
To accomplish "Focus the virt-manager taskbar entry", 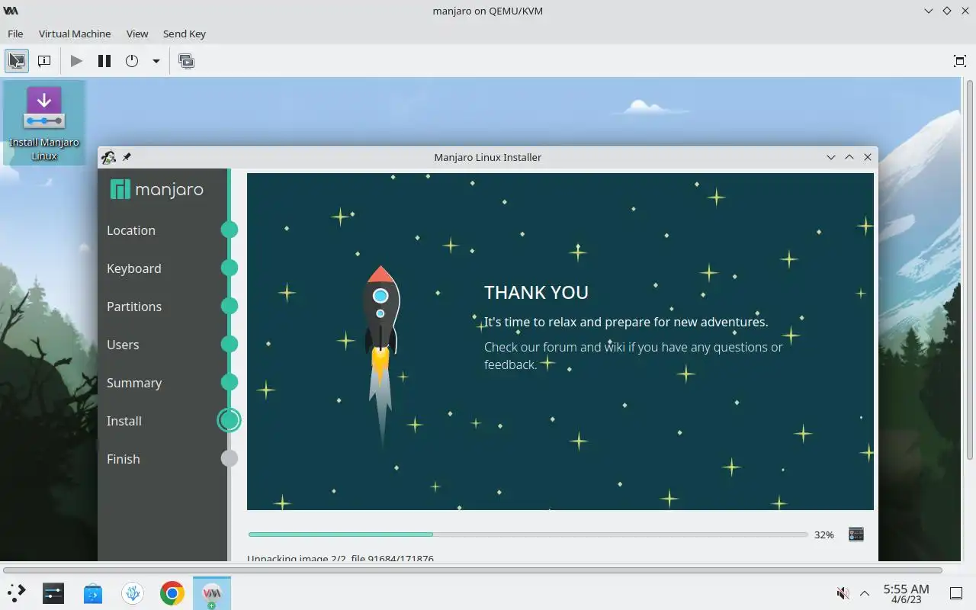I will click(x=212, y=593).
